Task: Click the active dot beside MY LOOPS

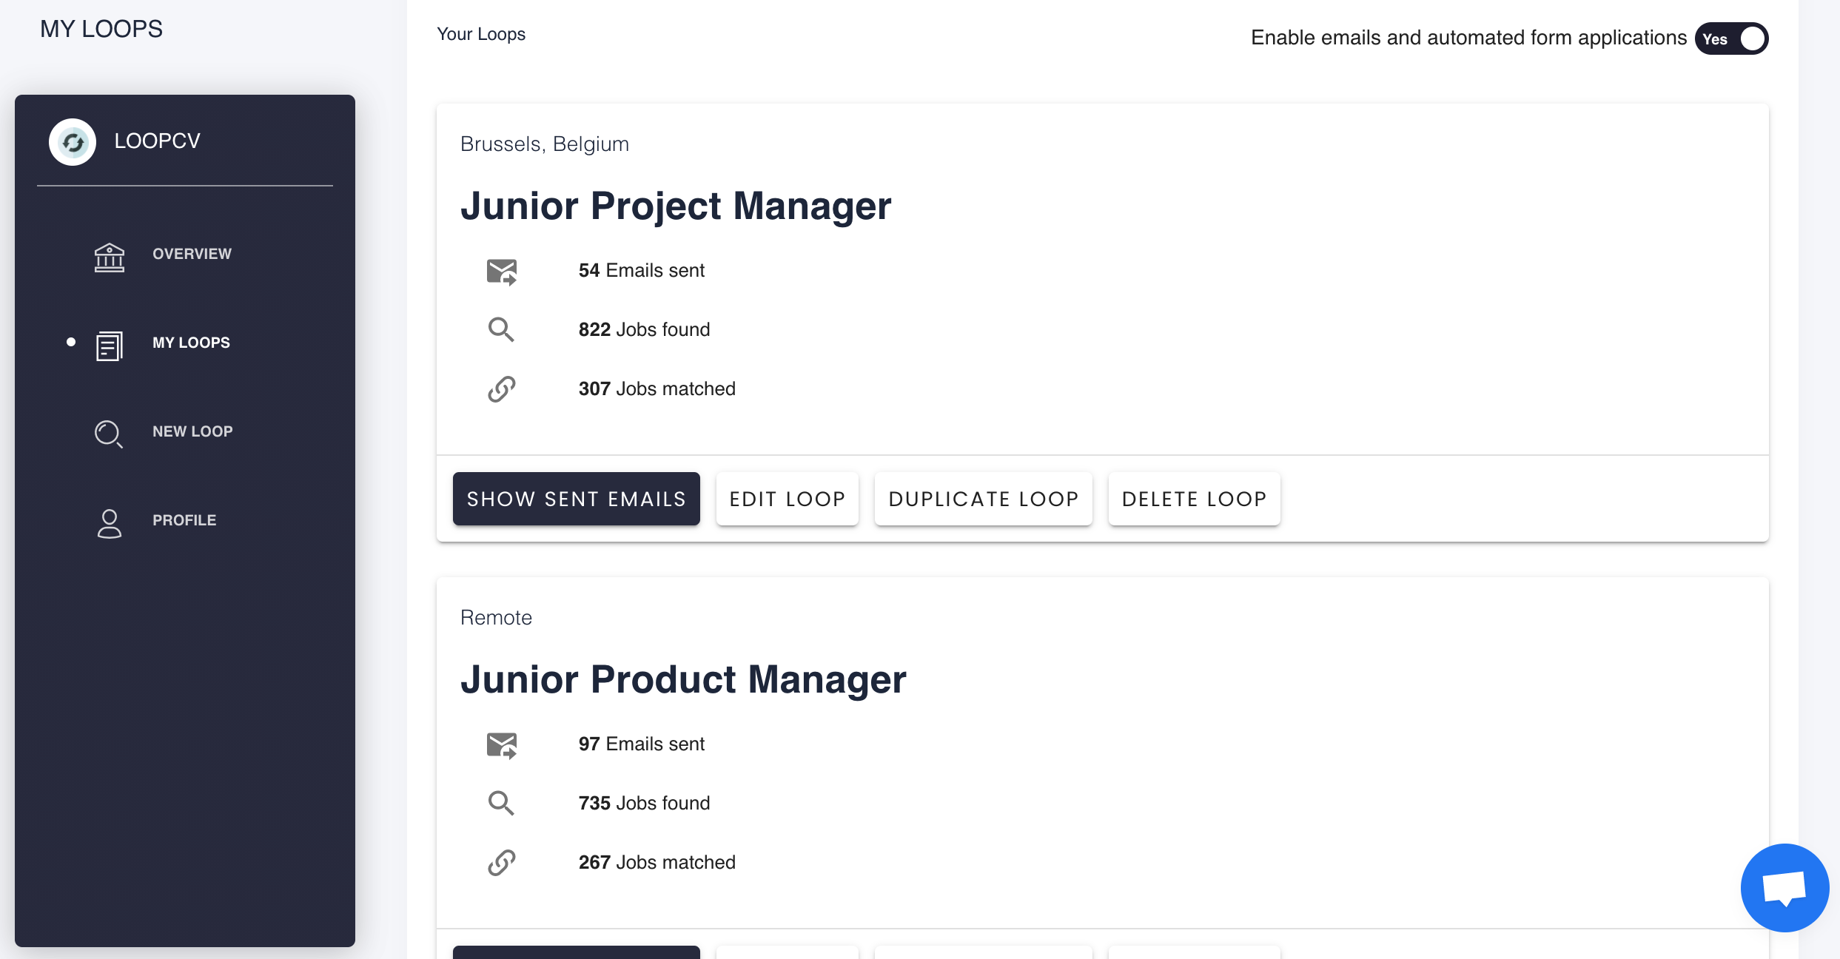Action: coord(70,343)
